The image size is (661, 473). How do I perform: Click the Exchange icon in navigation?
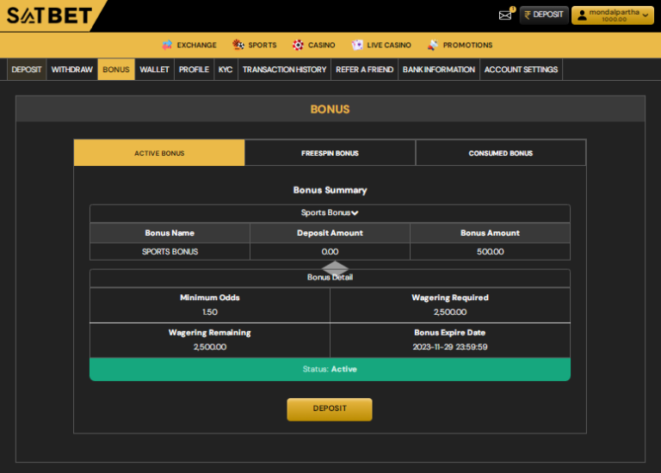coord(167,45)
